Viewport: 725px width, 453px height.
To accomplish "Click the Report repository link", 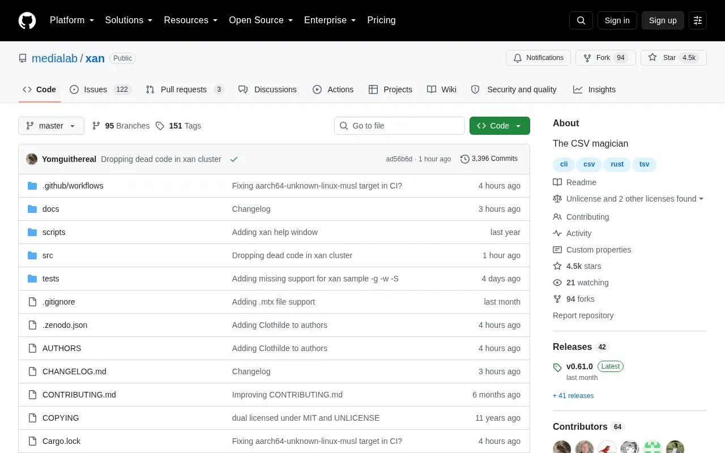I will click(x=583, y=315).
